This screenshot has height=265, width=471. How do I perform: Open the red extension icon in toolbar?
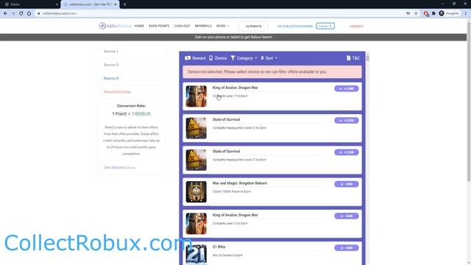tap(426, 13)
